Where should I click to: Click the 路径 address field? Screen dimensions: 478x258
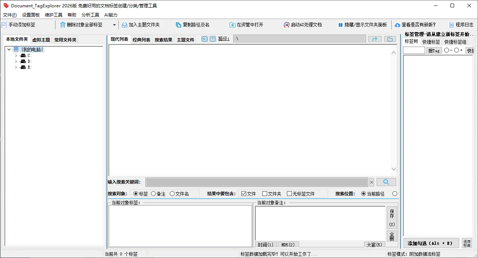[299, 39]
